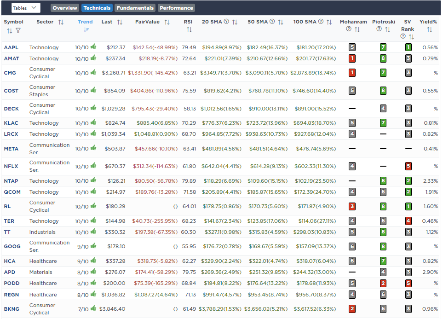
Task: Sort by RSI column arrows
Action: 189,29
